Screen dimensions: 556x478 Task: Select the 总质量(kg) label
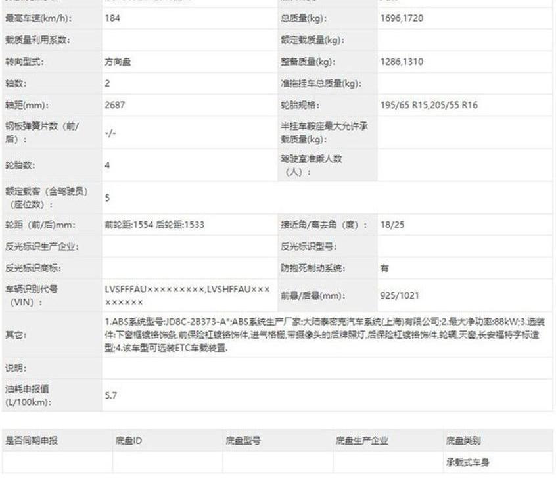[304, 18]
